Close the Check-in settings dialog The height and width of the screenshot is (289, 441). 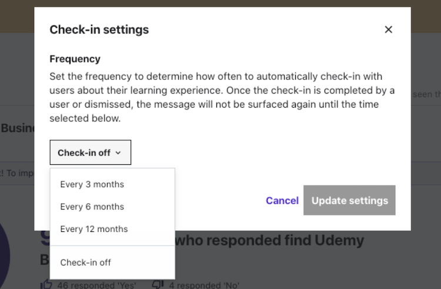point(388,29)
